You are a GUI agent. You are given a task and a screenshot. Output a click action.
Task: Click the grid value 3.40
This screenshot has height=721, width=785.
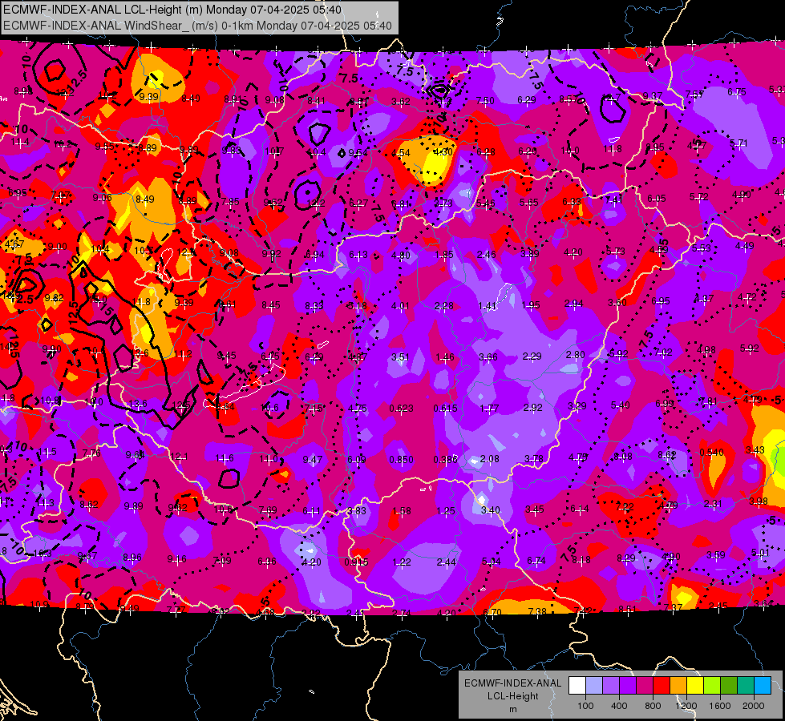pyautogui.click(x=490, y=510)
